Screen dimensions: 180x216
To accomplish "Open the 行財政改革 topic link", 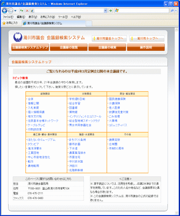I will point(35,129).
